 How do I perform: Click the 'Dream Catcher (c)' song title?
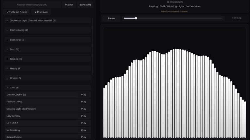[16, 95]
